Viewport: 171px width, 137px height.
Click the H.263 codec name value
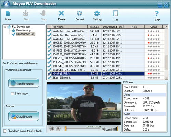click(146, 98)
